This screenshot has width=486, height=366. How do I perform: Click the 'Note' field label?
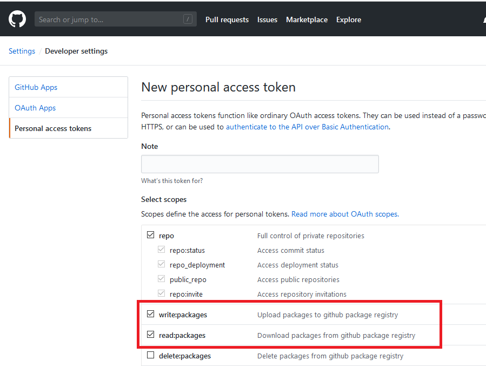pos(149,146)
